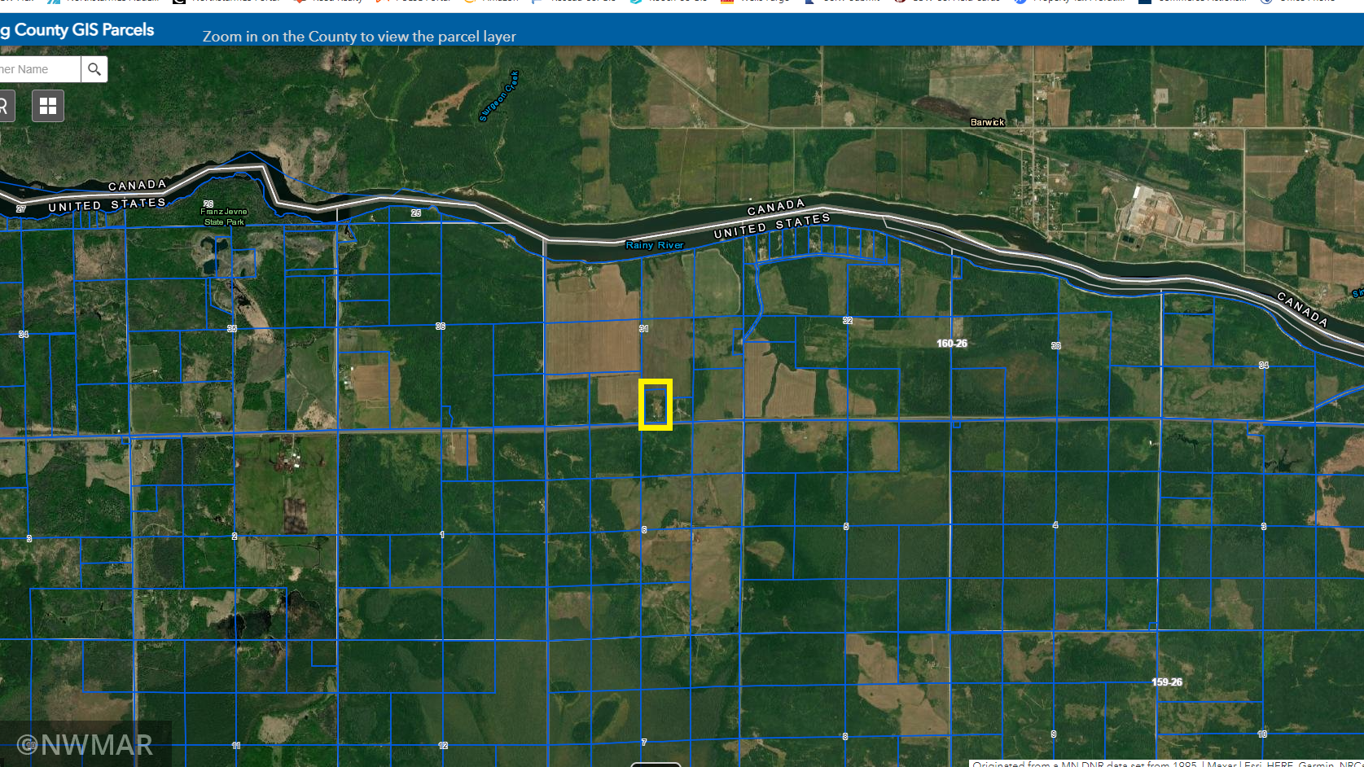Click the map attribution text
This screenshot has height=767, width=1364.
pos(1166,763)
